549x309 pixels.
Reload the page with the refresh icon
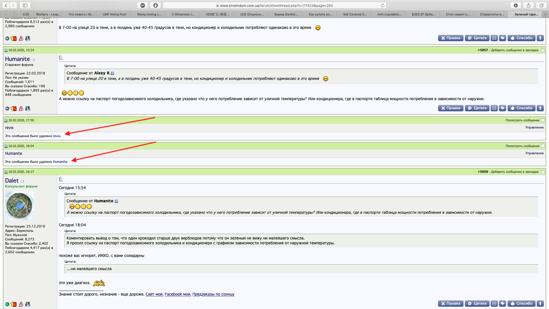coord(382,5)
